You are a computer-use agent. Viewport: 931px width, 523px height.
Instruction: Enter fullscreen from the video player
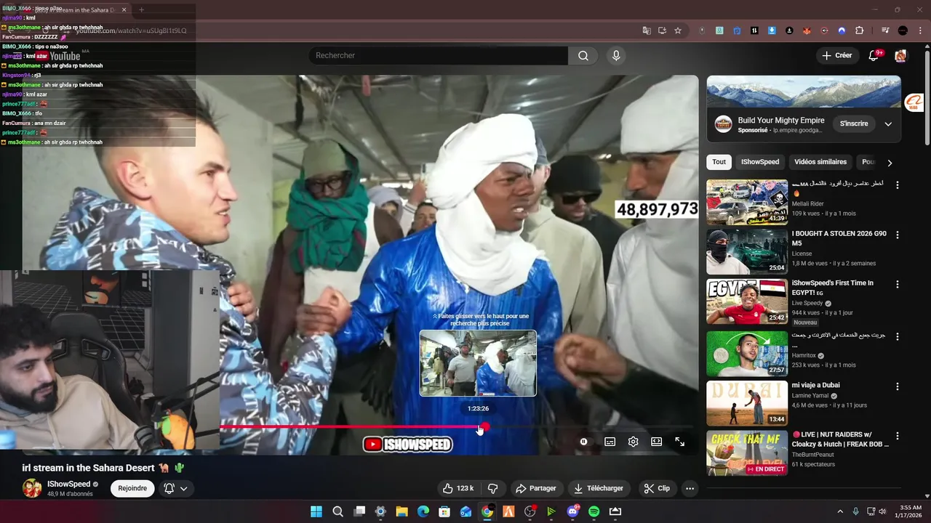coord(679,442)
